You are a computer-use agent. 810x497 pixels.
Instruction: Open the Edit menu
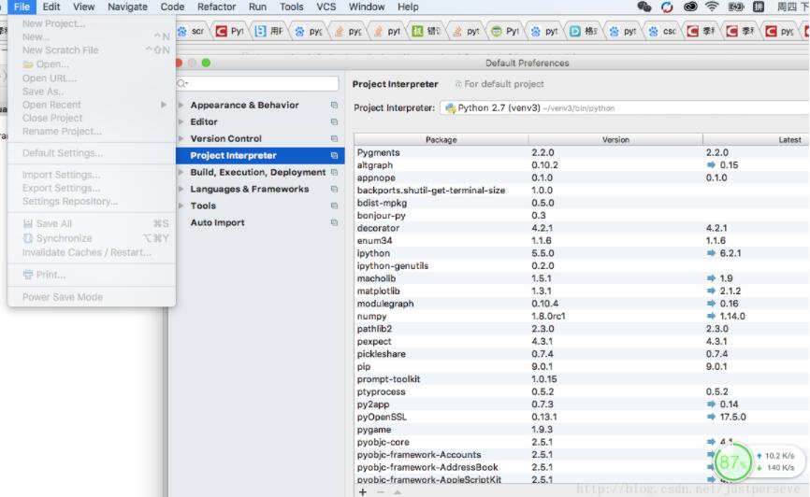pyautogui.click(x=51, y=7)
